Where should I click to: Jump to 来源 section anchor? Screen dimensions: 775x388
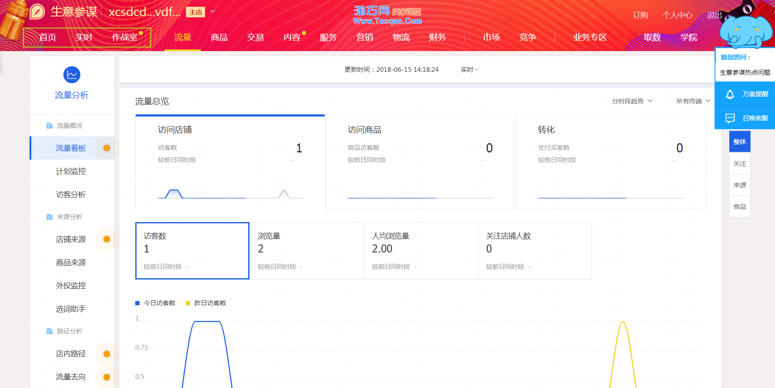pos(739,185)
